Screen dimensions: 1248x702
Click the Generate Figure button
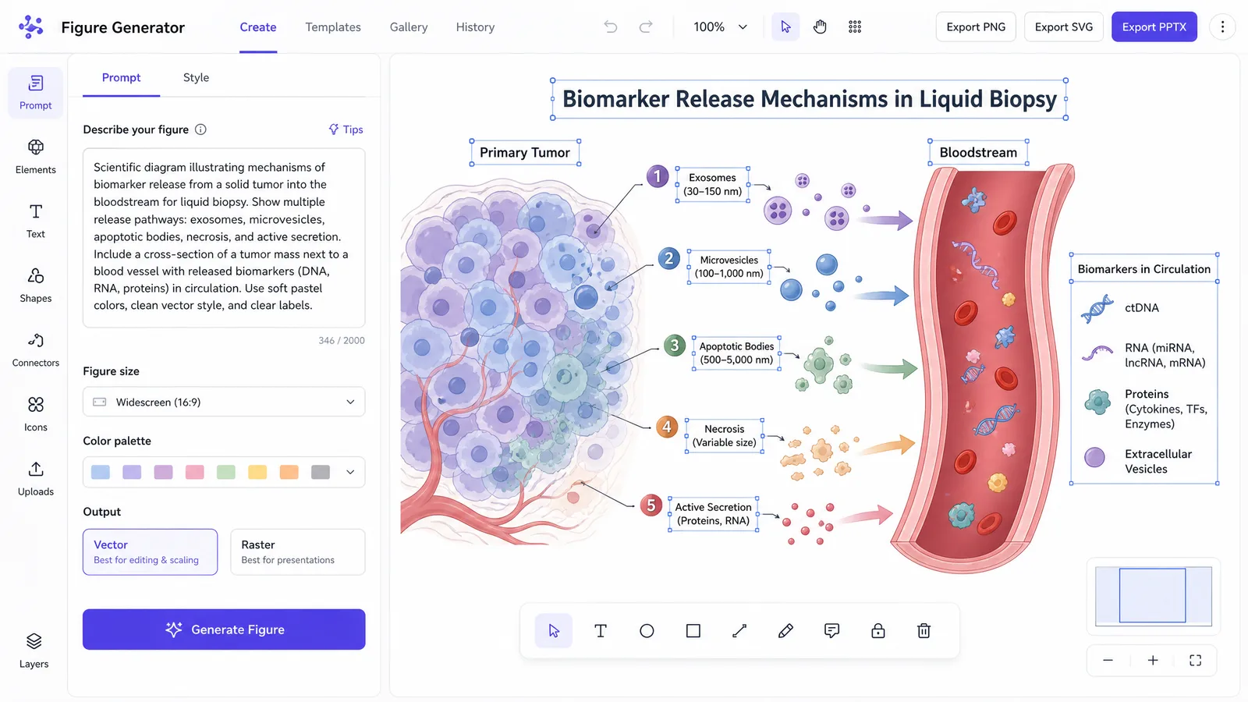(x=224, y=629)
